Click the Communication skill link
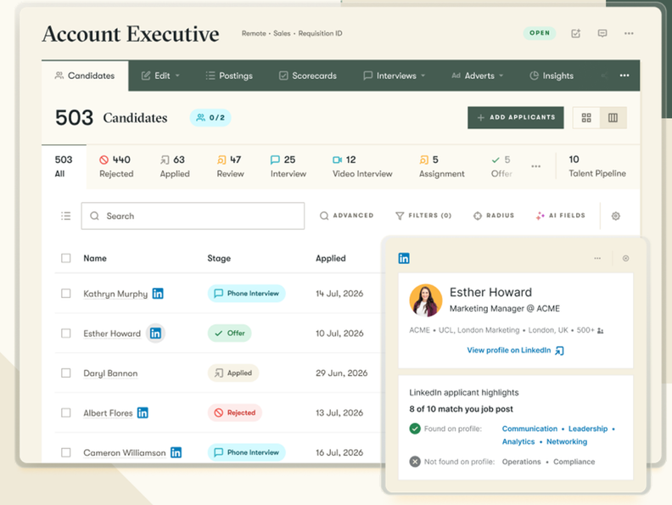The image size is (672, 505). (529, 429)
